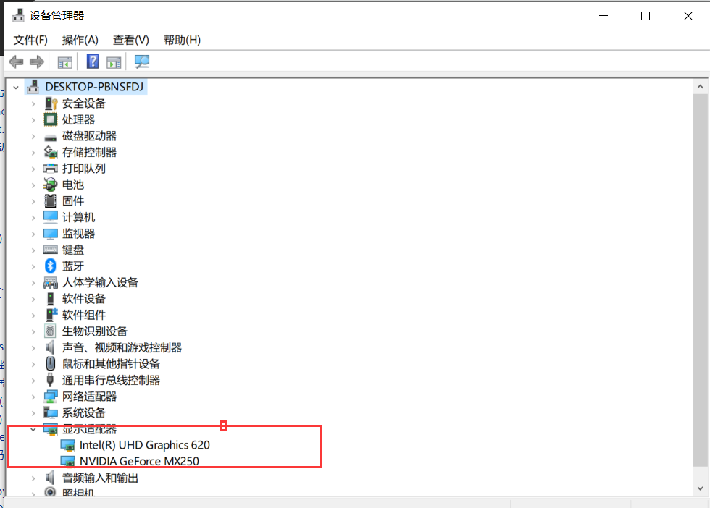The height and width of the screenshot is (508, 710).
Task: Open the 文件(F) menu
Action: [x=30, y=40]
